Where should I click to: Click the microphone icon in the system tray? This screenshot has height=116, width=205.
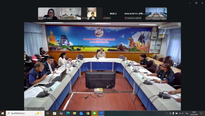pyautogui.click(x=173, y=113)
